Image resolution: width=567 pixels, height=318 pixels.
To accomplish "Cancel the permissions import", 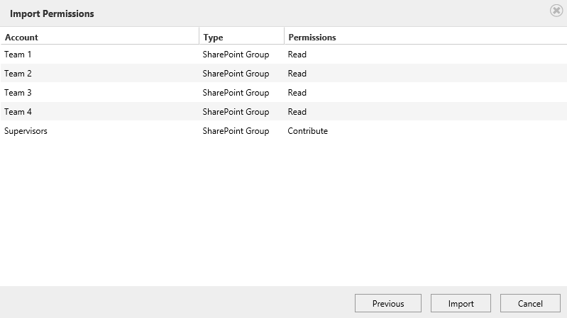I will click(x=530, y=303).
